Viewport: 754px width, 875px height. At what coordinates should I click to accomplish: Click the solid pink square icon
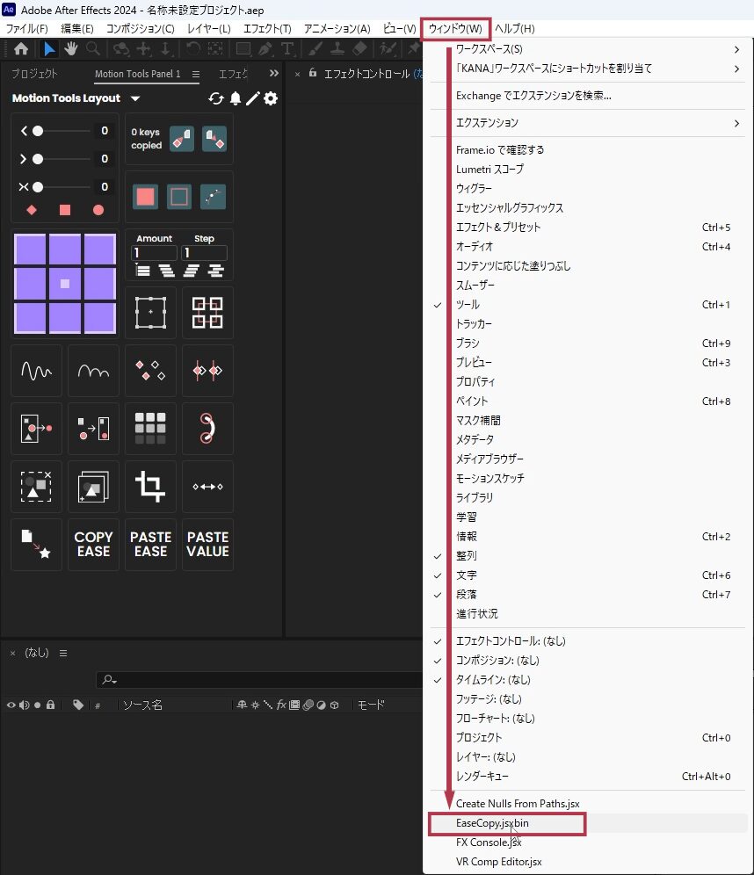[146, 197]
